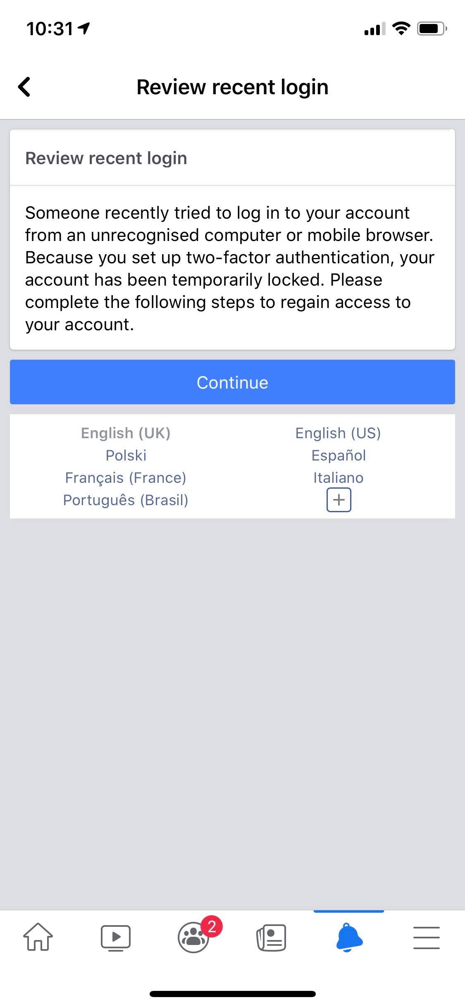This screenshot has width=465, height=1007.
Task: Choose Italiano language option
Action: pyautogui.click(x=338, y=477)
